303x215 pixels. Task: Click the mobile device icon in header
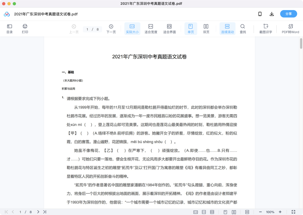click(260, 14)
